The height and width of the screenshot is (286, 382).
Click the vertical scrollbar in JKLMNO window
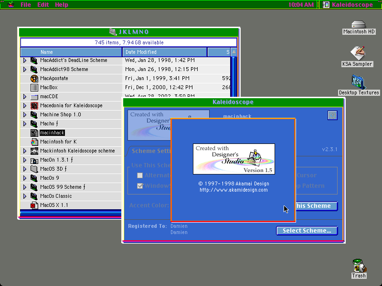click(233, 77)
